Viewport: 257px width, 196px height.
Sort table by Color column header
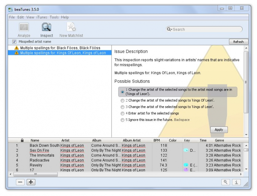[x=175, y=140]
